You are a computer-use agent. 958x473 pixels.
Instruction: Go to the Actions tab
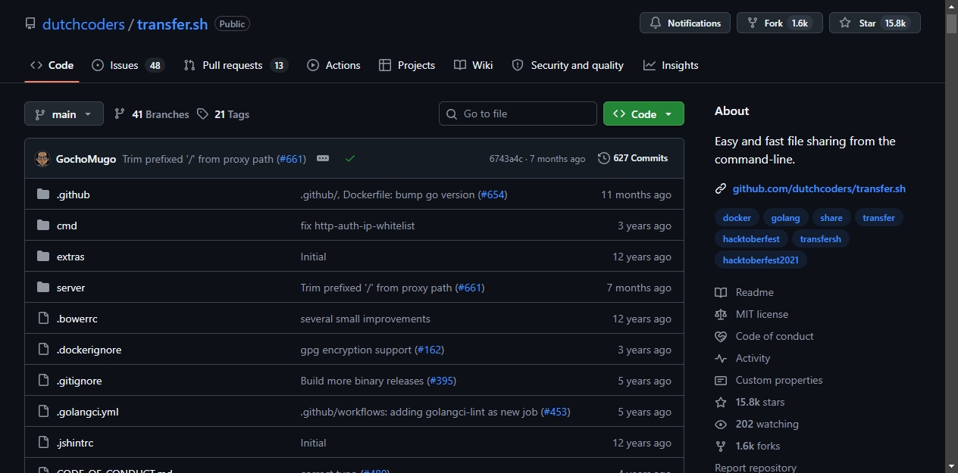333,65
